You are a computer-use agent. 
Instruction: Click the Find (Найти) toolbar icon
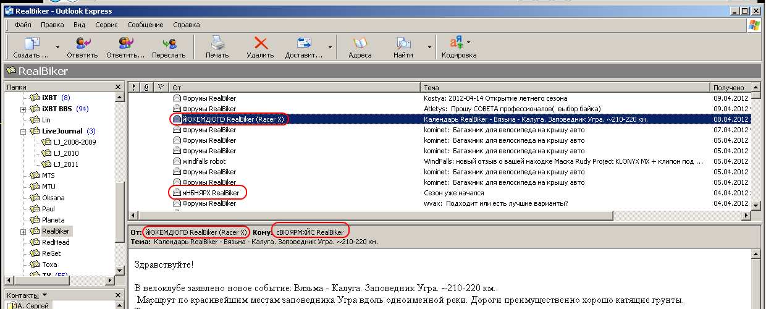[x=403, y=43]
